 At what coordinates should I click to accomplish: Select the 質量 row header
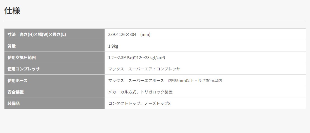click(x=55, y=46)
